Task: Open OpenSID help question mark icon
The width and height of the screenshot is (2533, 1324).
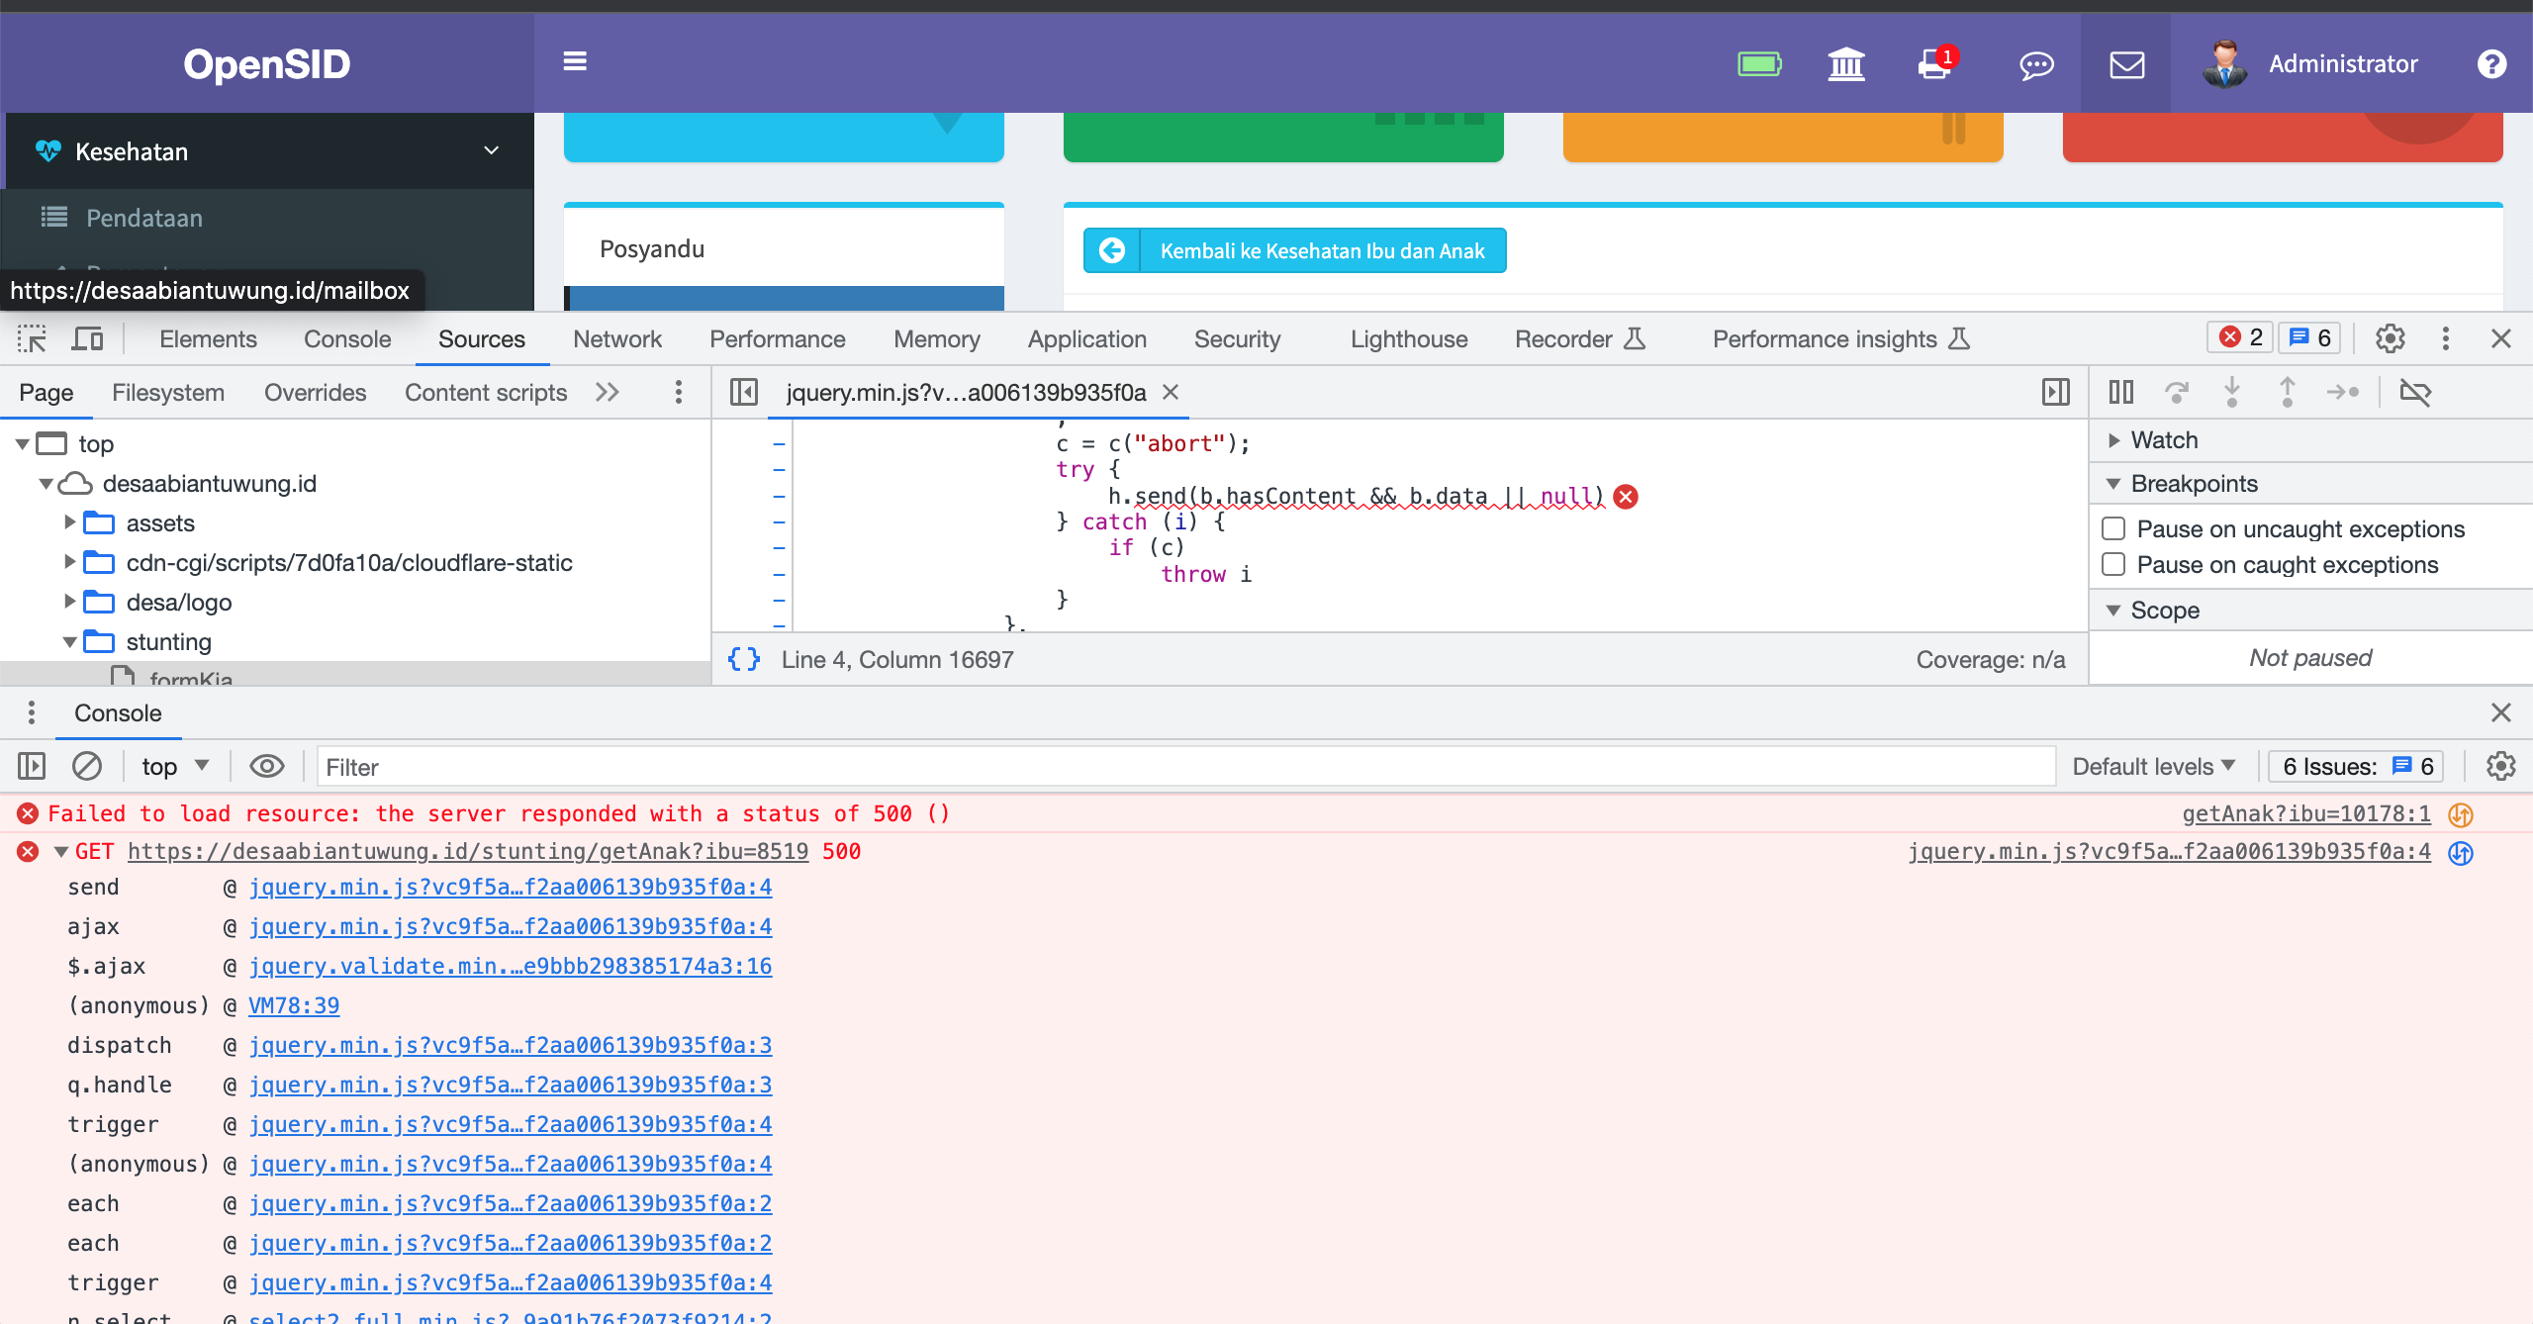Action: coord(2492,64)
